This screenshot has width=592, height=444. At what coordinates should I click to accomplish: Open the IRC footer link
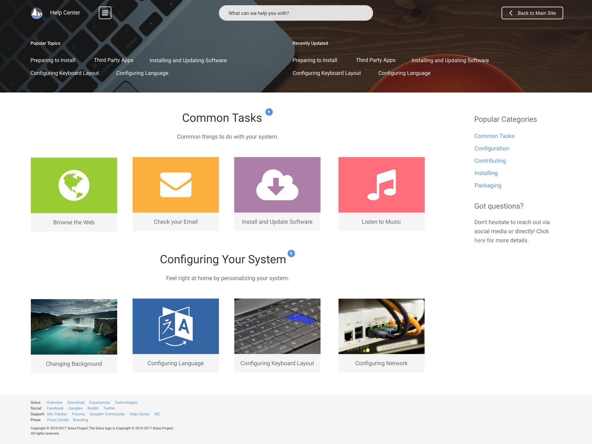pos(158,414)
